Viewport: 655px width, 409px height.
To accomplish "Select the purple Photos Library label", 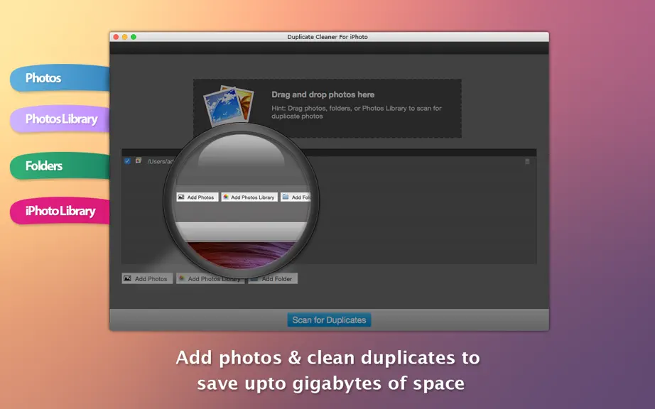I will click(x=60, y=119).
